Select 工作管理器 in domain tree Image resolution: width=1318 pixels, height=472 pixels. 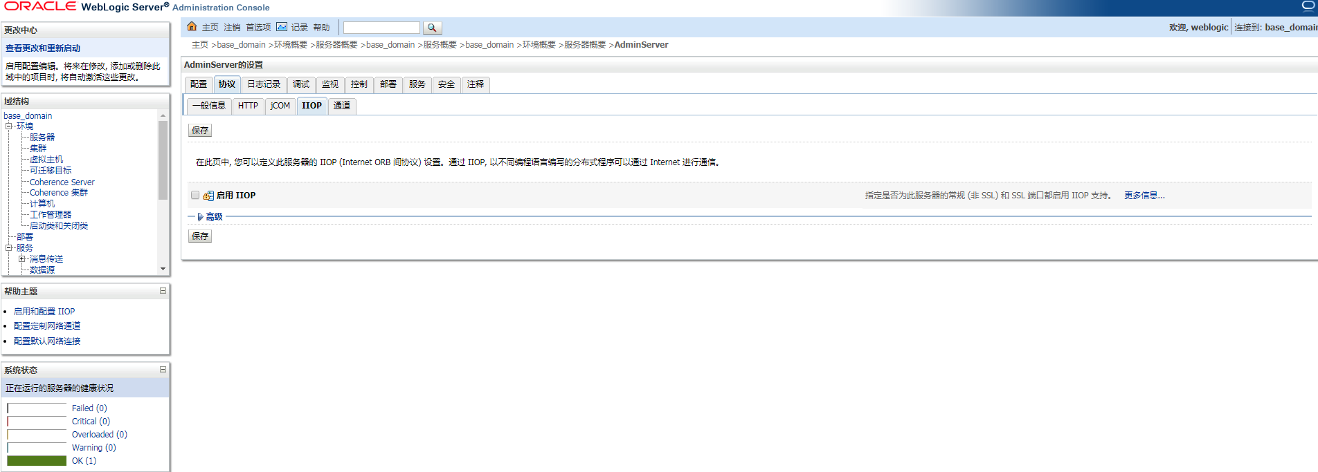(x=51, y=215)
